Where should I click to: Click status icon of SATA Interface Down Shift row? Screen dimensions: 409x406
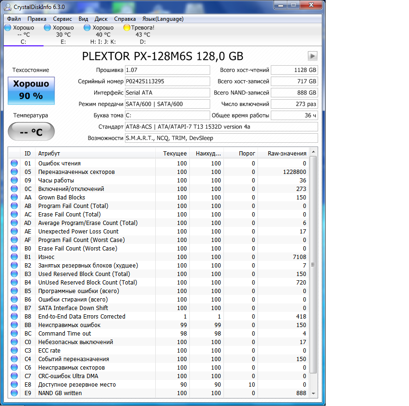pos(14,308)
